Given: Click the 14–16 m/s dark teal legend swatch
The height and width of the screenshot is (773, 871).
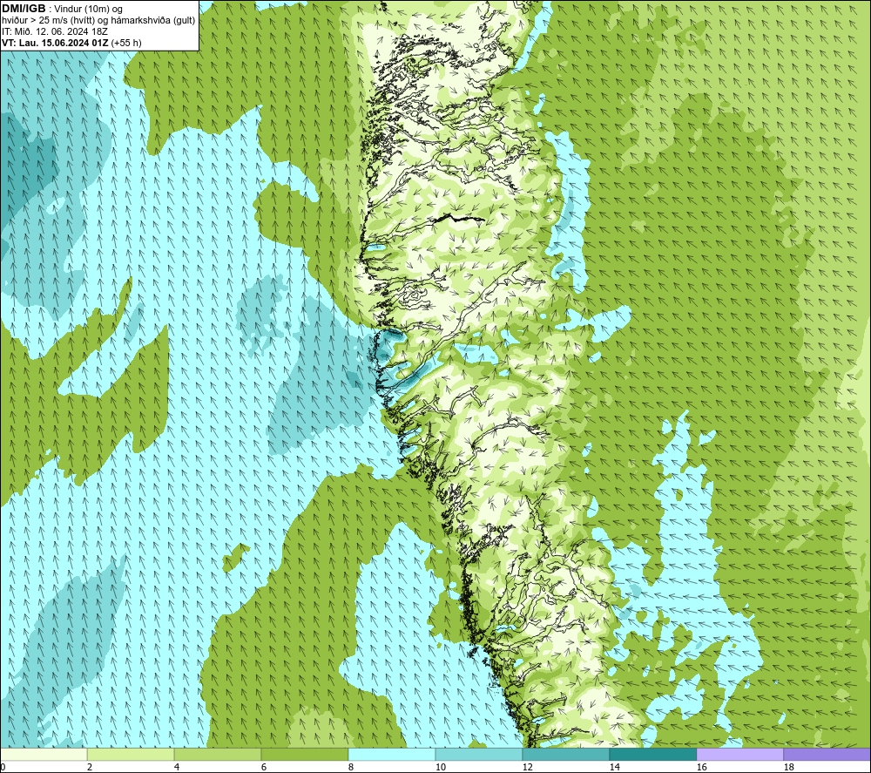Looking at the screenshot, I should (652, 754).
